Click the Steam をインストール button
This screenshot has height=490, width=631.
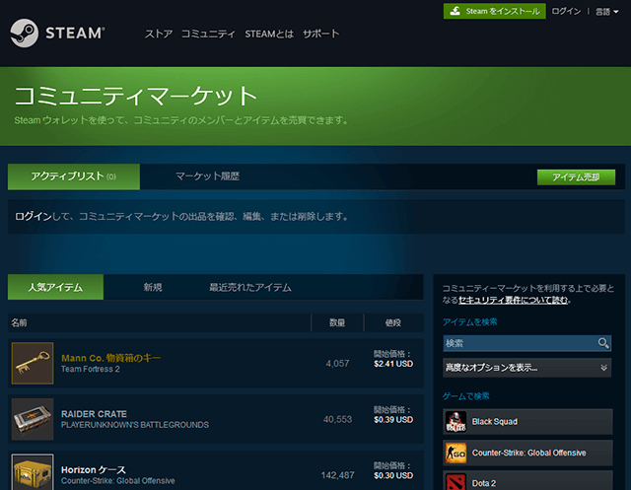495,11
